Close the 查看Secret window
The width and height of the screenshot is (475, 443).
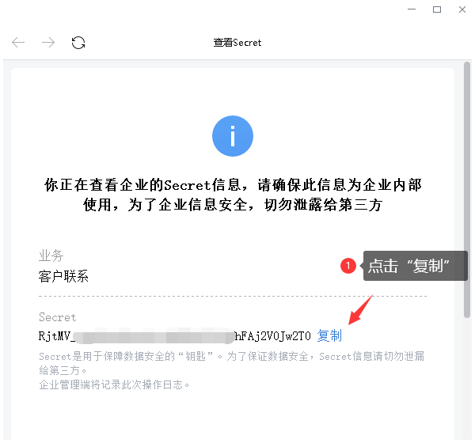coord(462,9)
